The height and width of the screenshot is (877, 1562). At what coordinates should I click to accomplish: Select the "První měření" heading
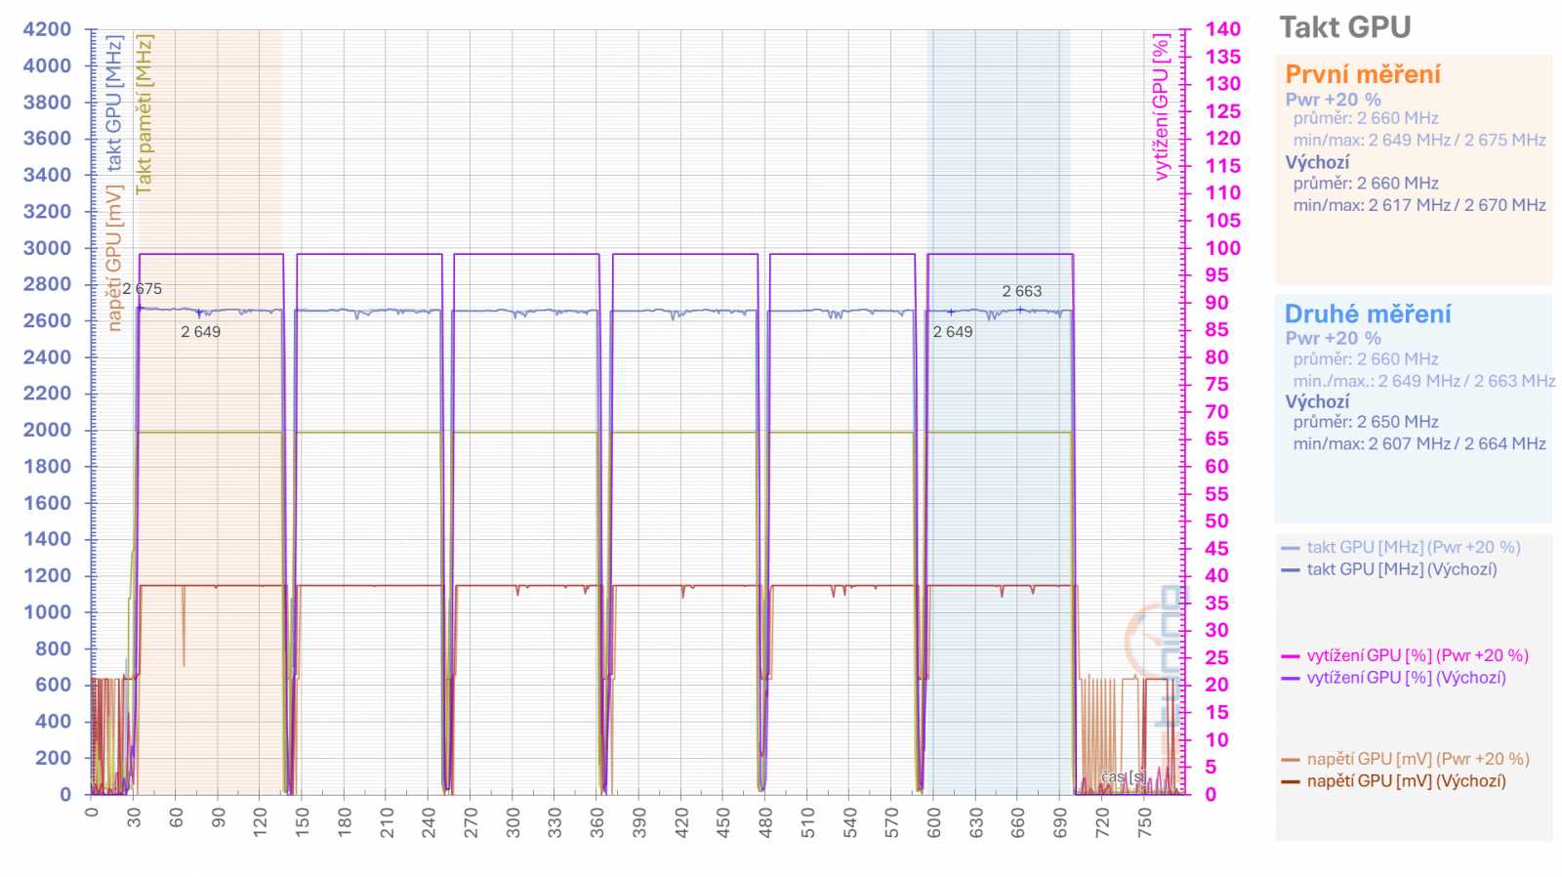(x=1362, y=74)
